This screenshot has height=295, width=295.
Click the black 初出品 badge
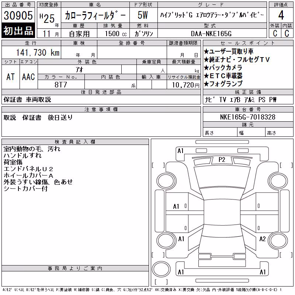(18, 31)
